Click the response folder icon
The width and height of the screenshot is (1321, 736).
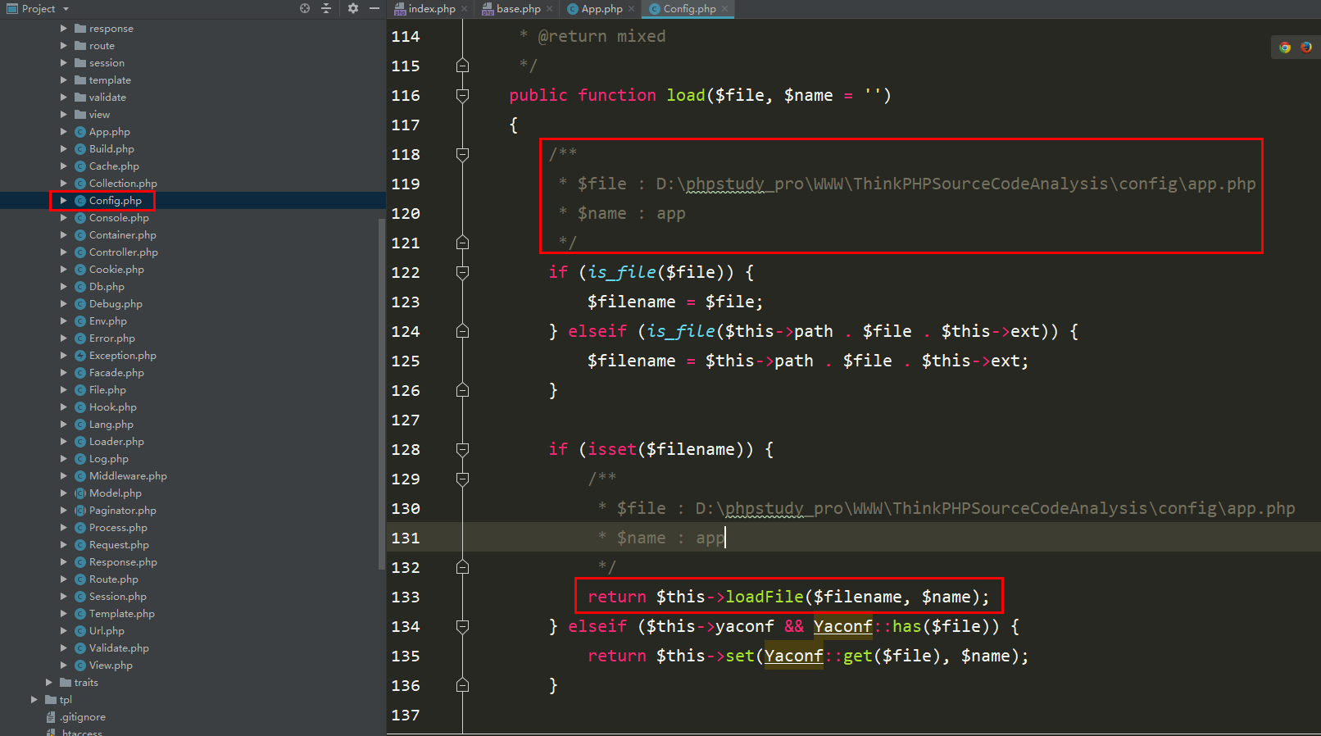click(80, 29)
